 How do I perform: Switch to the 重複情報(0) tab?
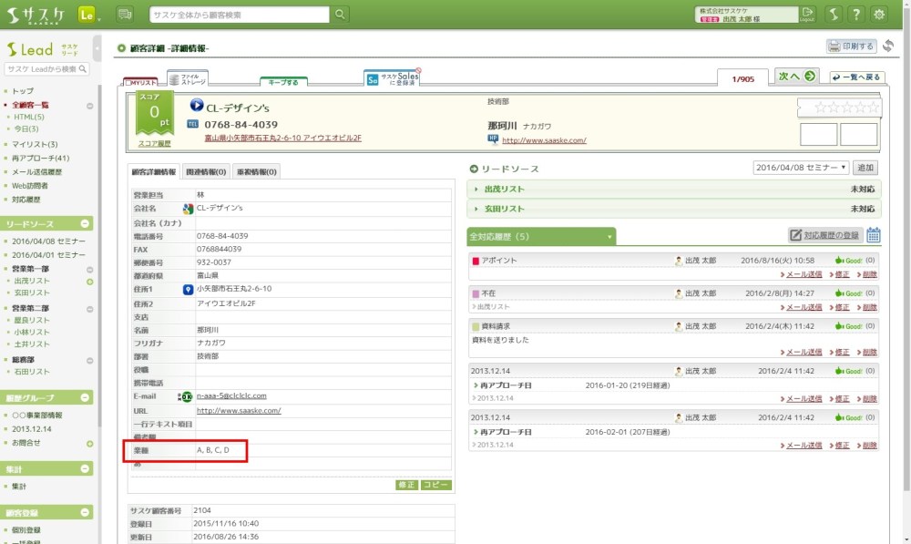(x=256, y=171)
